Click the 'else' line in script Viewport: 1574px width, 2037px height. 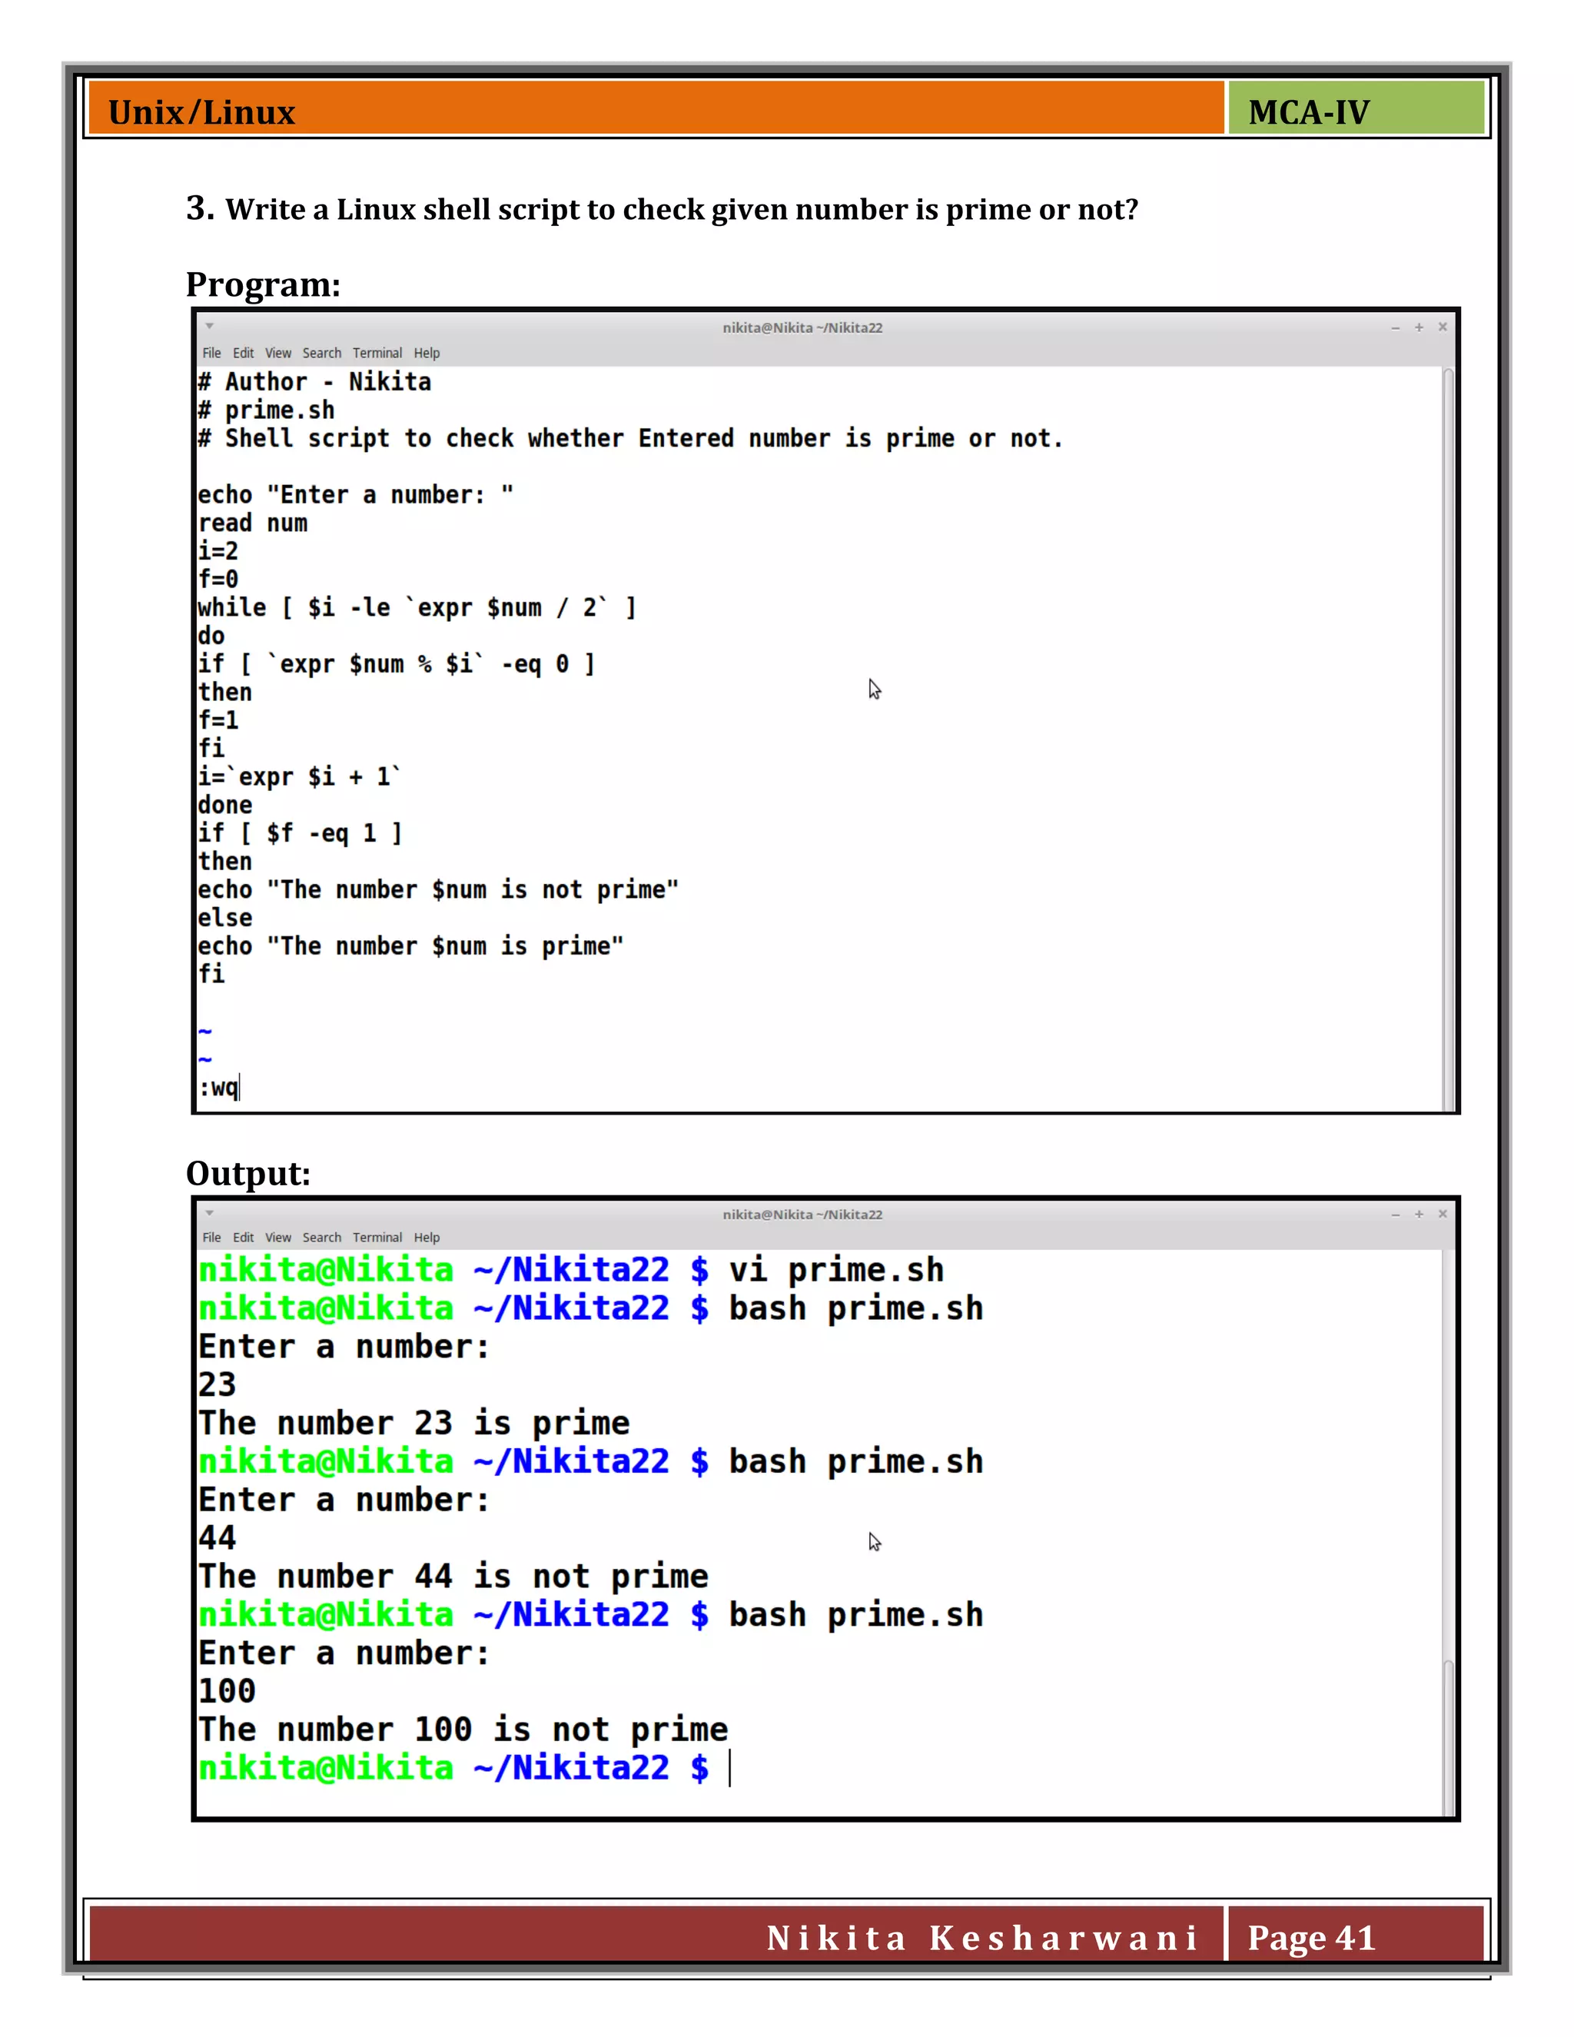pyautogui.click(x=224, y=918)
